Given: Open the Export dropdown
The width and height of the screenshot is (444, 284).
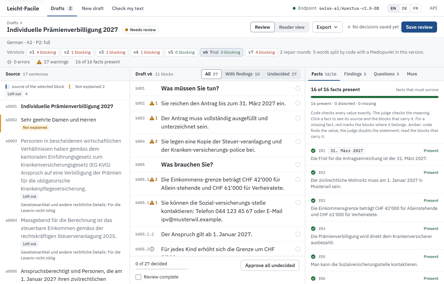Looking at the screenshot, I should [x=327, y=27].
